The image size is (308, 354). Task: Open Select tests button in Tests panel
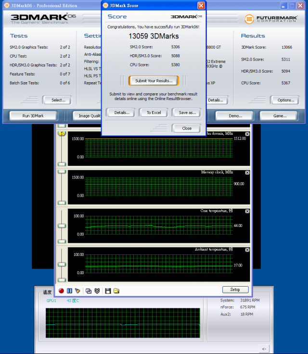coord(58,100)
